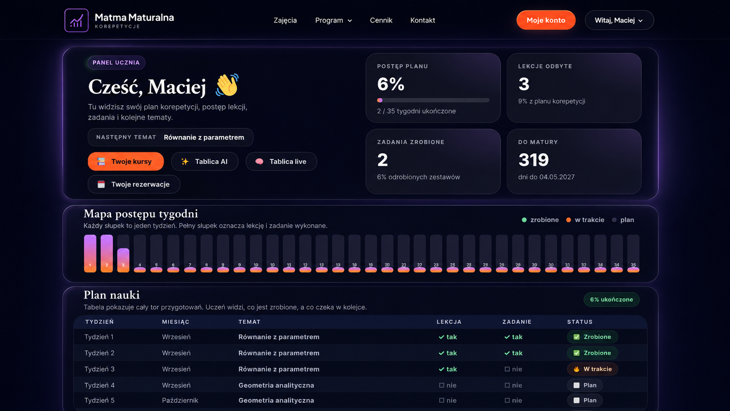Image resolution: width=730 pixels, height=411 pixels.
Task: Click the grey plan legend dot
Action: (x=614, y=220)
